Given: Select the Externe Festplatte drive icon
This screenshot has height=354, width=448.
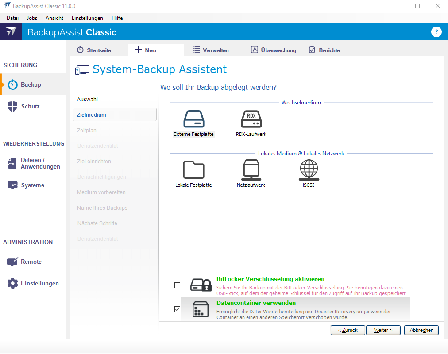Looking at the screenshot, I should click(193, 119).
